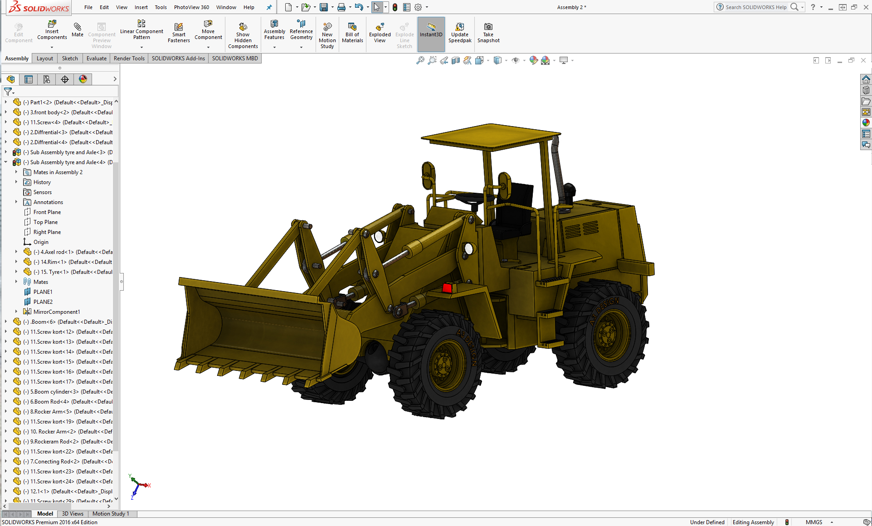Switch to the Evaluate tab
Viewport: 872px width, 526px height.
(97, 58)
